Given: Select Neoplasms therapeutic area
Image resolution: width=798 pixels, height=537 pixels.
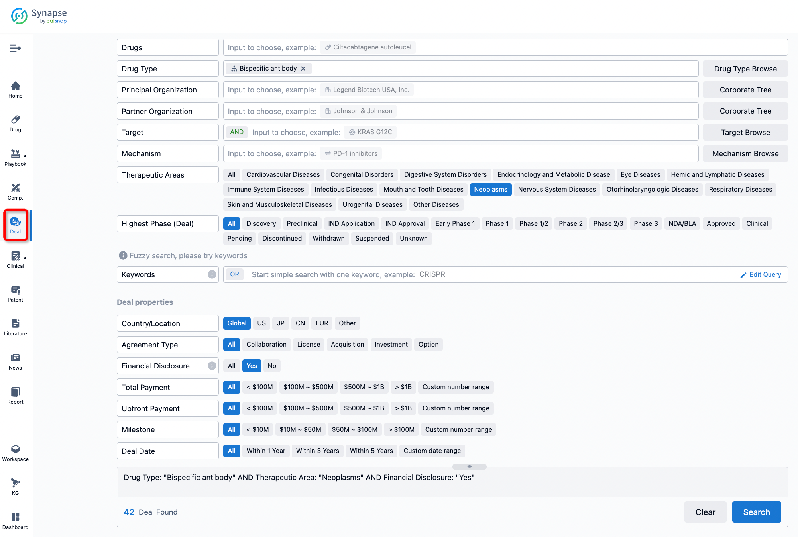Looking at the screenshot, I should [490, 189].
